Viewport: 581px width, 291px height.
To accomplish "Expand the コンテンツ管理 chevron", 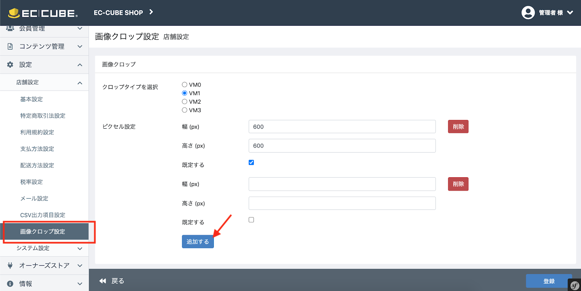I will pos(80,46).
